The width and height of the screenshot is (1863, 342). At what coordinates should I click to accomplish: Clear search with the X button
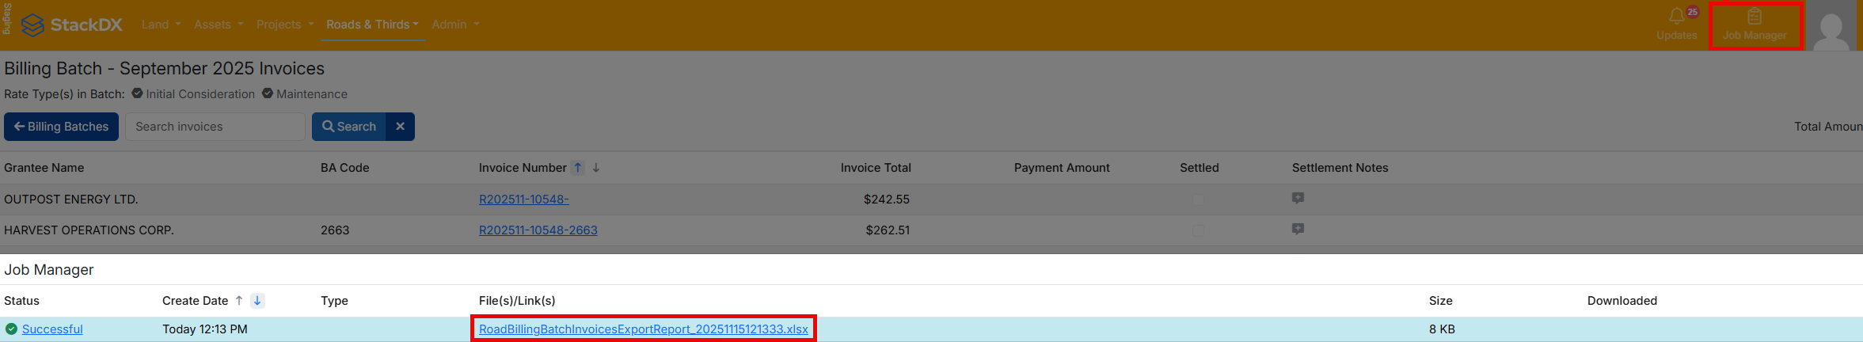click(400, 127)
